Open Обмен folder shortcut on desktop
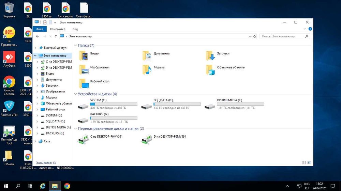Screen dimensions: 341x191 point(9,158)
